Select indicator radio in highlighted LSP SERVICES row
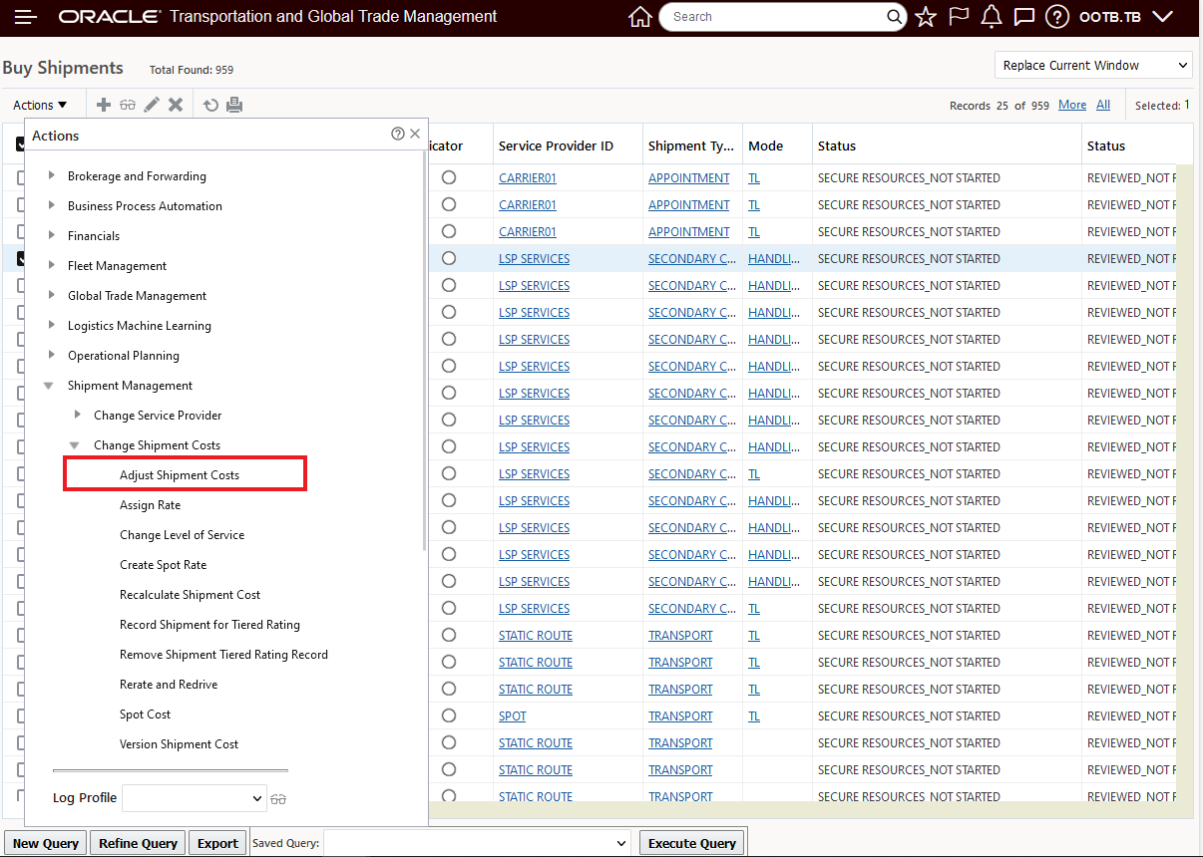 [x=449, y=258]
